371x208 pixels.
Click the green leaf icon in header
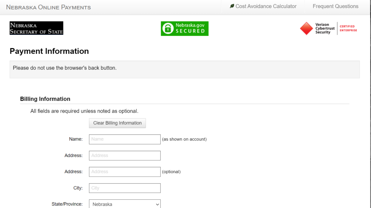[232, 6]
